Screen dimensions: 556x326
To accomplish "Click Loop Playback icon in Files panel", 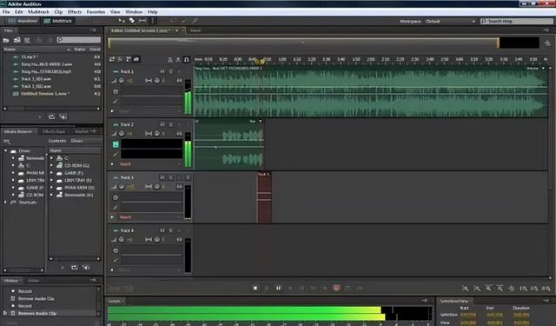I will (x=51, y=116).
